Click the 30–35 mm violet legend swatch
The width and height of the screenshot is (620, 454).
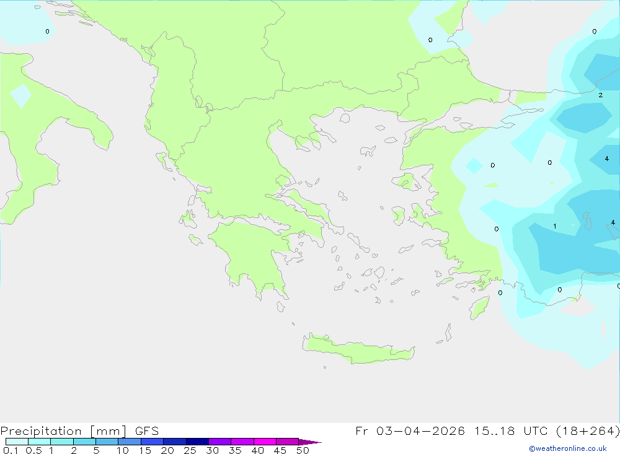point(220,442)
